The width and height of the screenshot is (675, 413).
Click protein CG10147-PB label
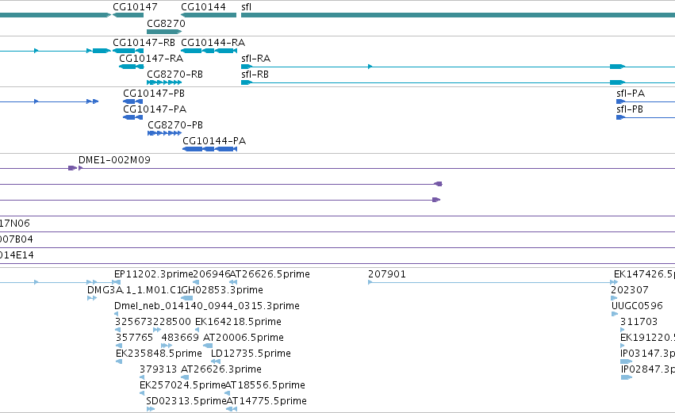pos(154,94)
